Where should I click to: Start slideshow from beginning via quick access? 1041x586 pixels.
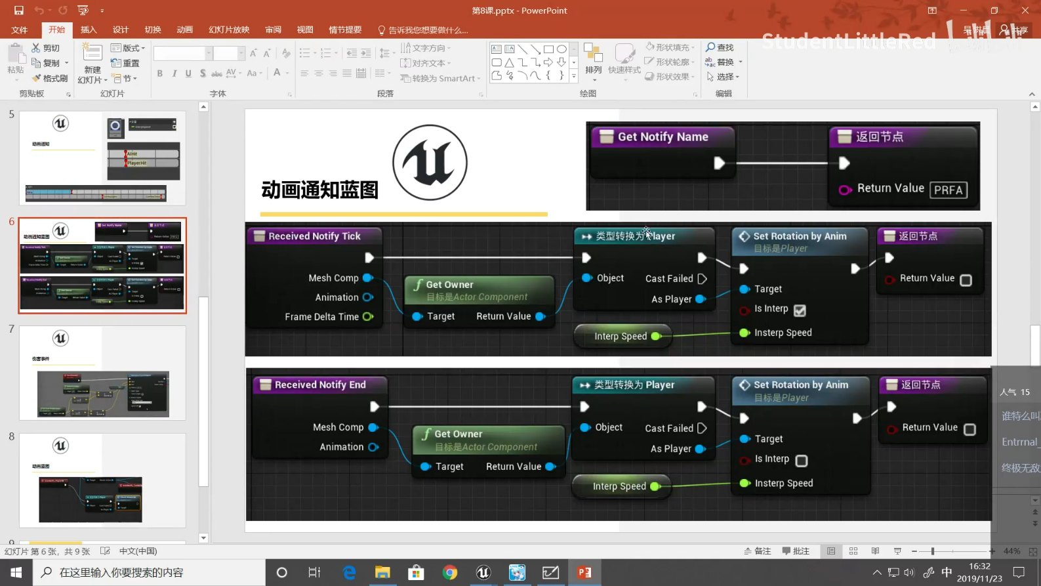tap(83, 10)
